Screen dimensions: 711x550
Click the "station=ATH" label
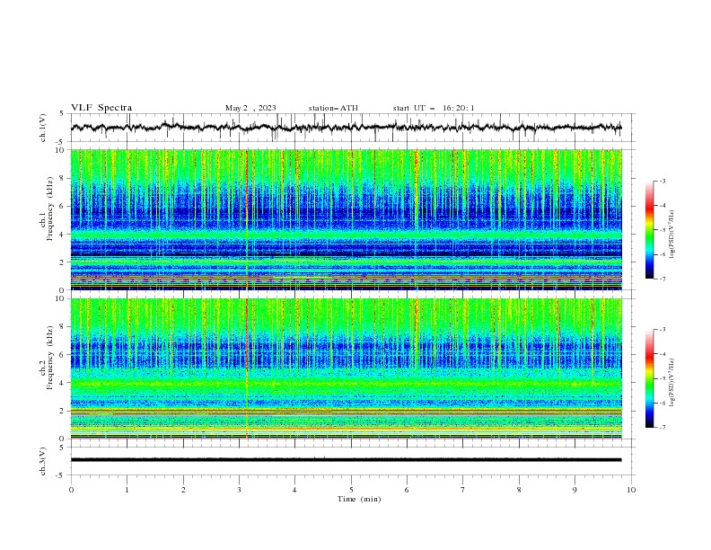(333, 108)
